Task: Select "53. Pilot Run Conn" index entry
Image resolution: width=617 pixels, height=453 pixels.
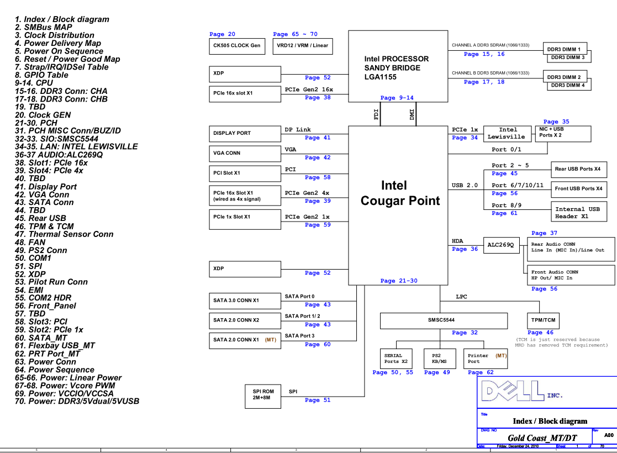Action: pyautogui.click(x=51, y=282)
